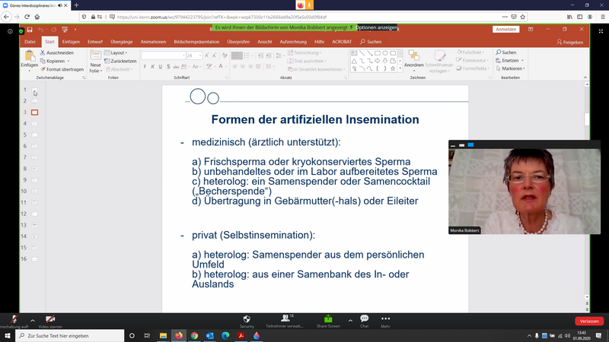
Task: Open the Zoom Chat panel
Action: (364, 318)
